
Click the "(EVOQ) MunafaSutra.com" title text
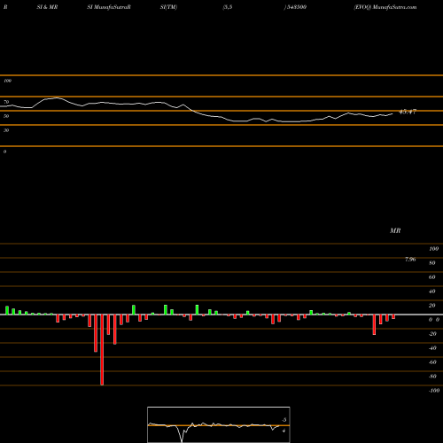coord(385,7)
